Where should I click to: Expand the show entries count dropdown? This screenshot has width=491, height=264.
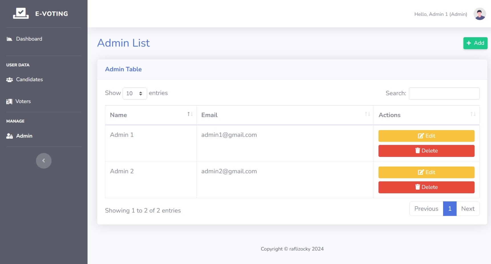point(135,94)
